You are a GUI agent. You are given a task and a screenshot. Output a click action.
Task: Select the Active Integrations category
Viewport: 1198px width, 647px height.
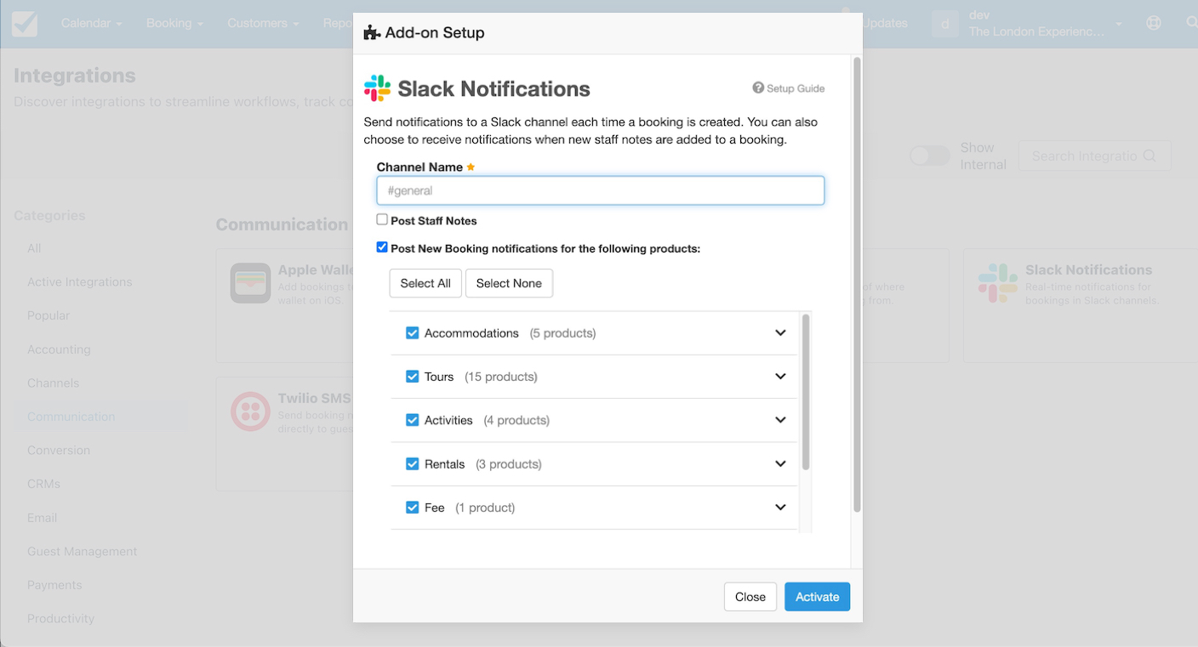point(80,282)
